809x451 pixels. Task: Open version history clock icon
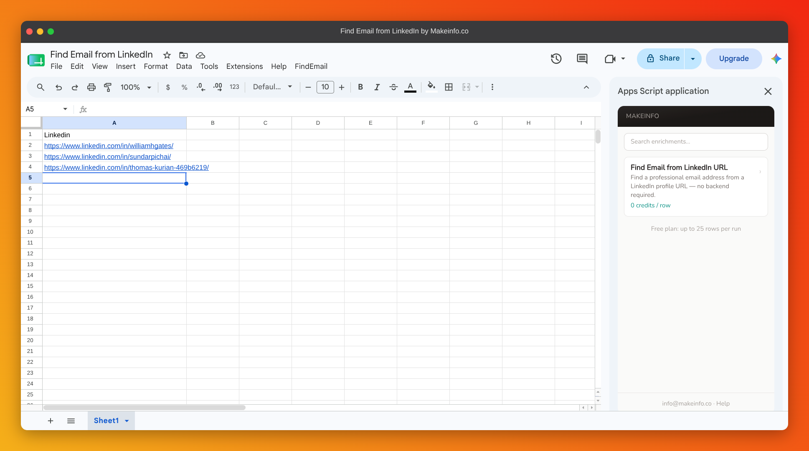tap(556, 59)
